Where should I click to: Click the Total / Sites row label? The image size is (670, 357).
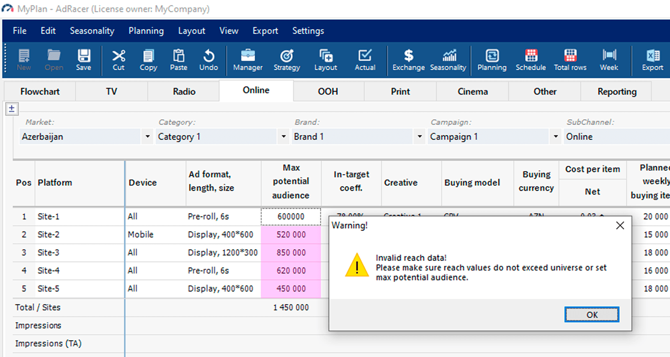(38, 308)
